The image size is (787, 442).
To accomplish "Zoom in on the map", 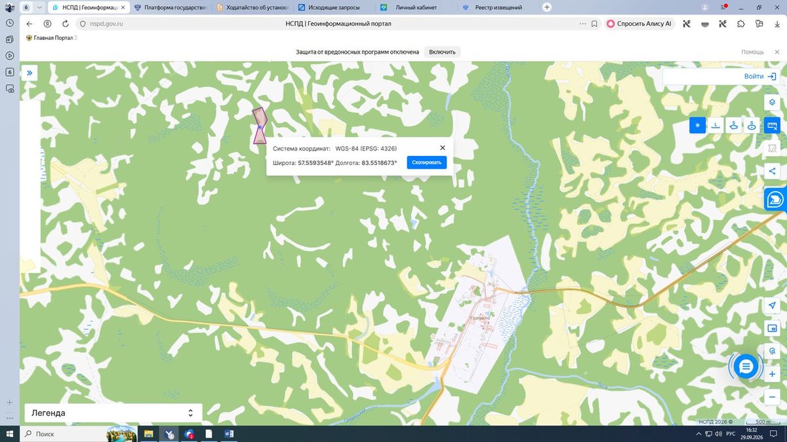I will click(x=772, y=375).
